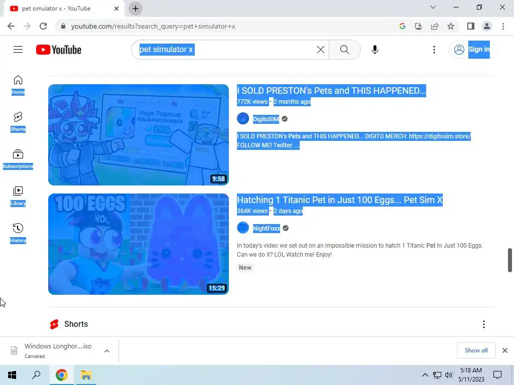Click the volume speaker tray icon
Viewport: 514px width, 385px height.
point(449,375)
